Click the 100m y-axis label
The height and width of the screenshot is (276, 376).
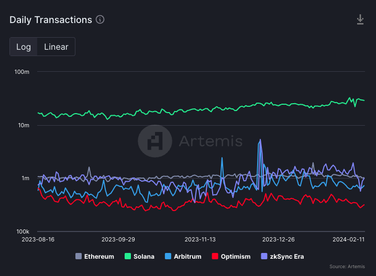[21, 72]
